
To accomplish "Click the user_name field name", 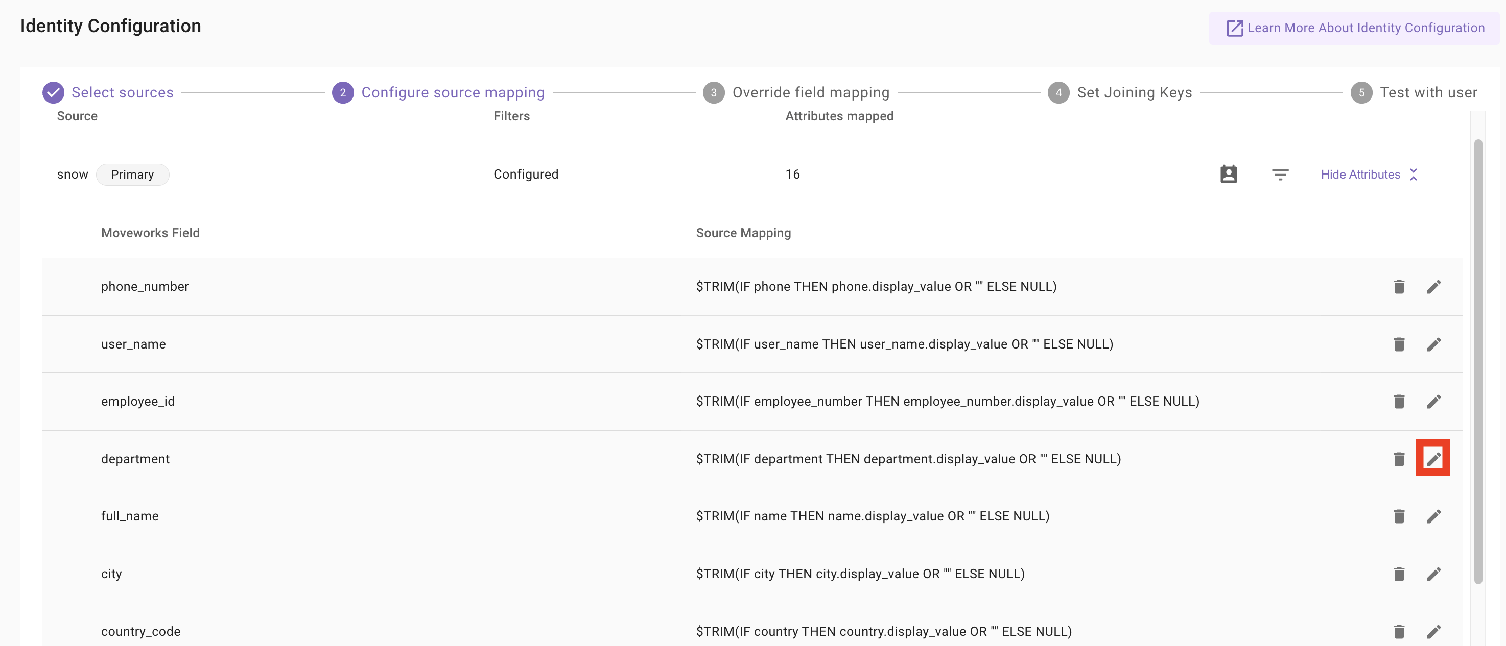I will click(133, 344).
